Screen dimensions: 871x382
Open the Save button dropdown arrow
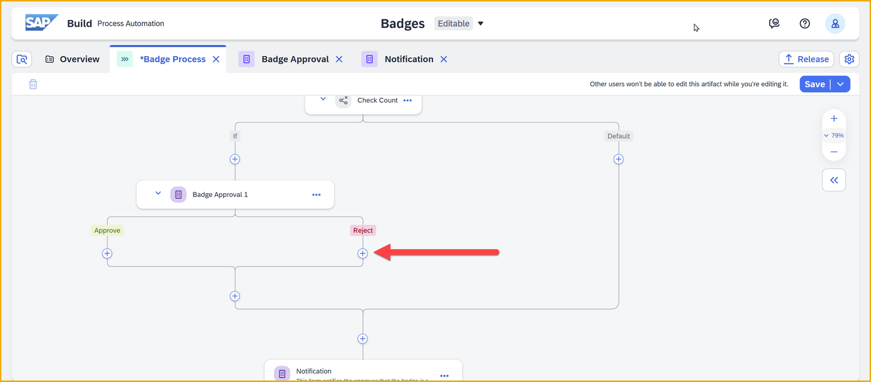[841, 84]
